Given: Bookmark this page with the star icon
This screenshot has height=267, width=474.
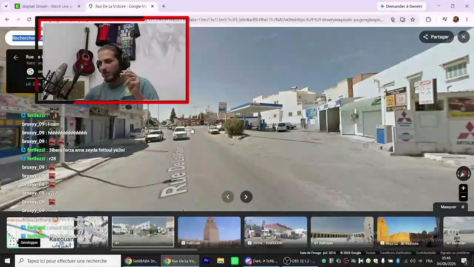Looking at the screenshot, I should pos(413,20).
